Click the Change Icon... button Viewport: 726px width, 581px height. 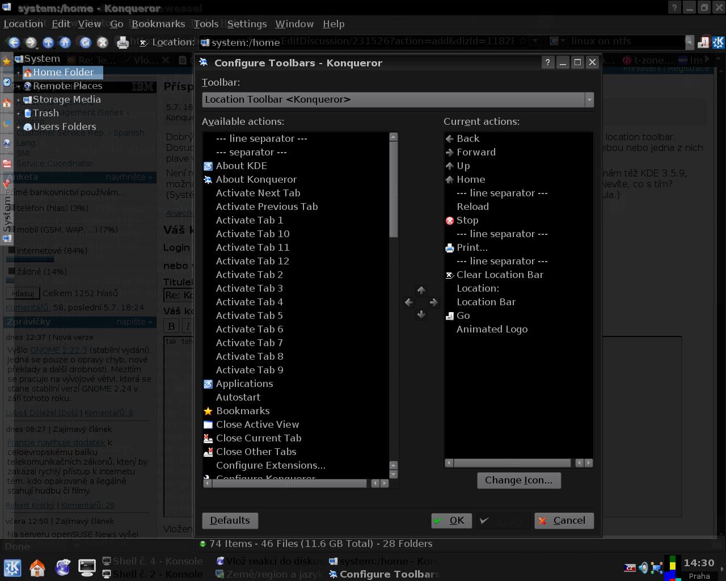518,480
